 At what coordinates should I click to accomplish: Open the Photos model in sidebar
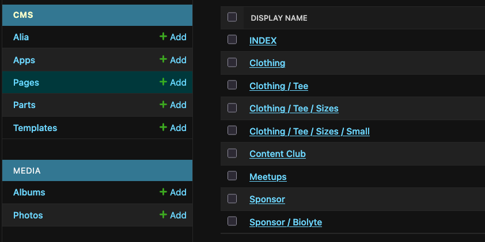pyautogui.click(x=28, y=215)
